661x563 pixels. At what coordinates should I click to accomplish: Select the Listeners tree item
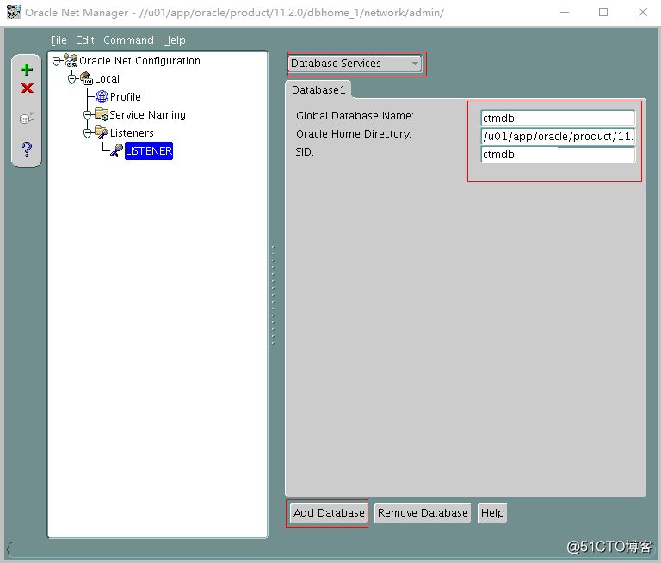click(x=132, y=133)
